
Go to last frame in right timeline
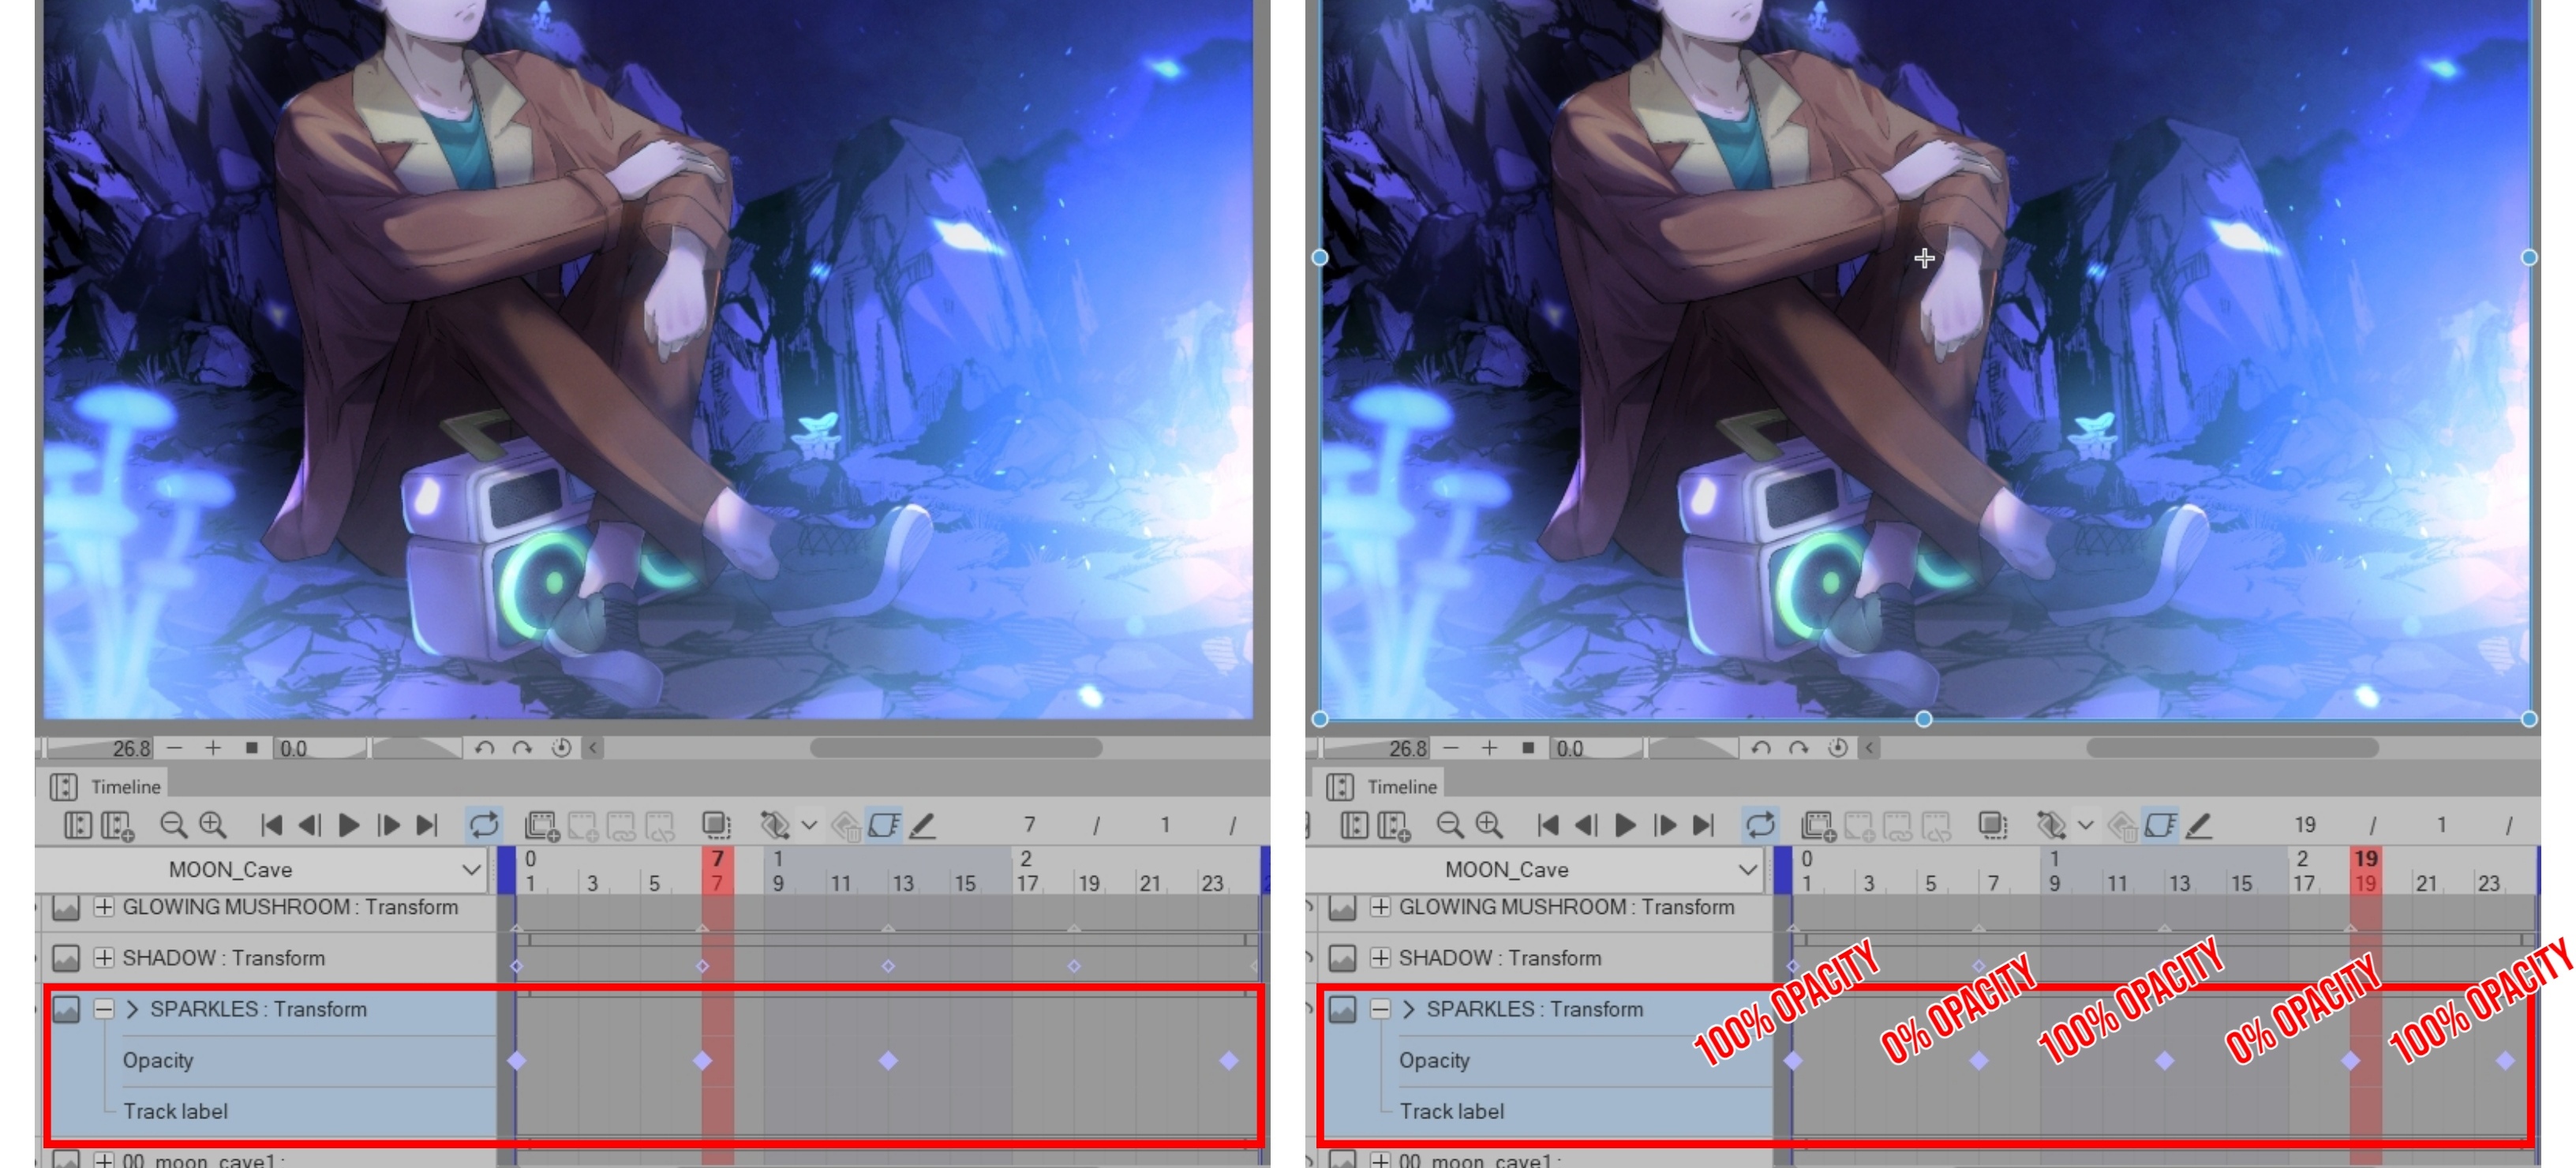(x=1703, y=825)
